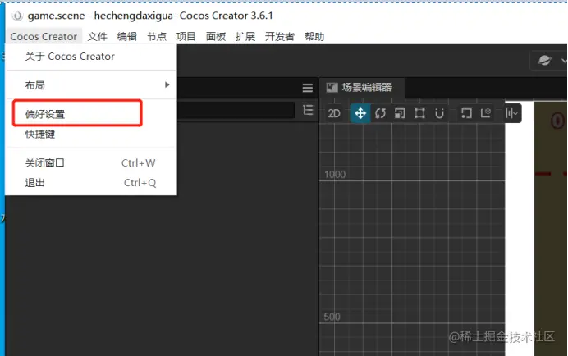The width and height of the screenshot is (568, 356).
Task: Open the 编辑 menu
Action: (x=126, y=37)
